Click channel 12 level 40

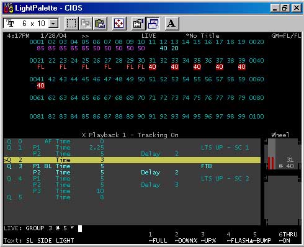click(163, 48)
